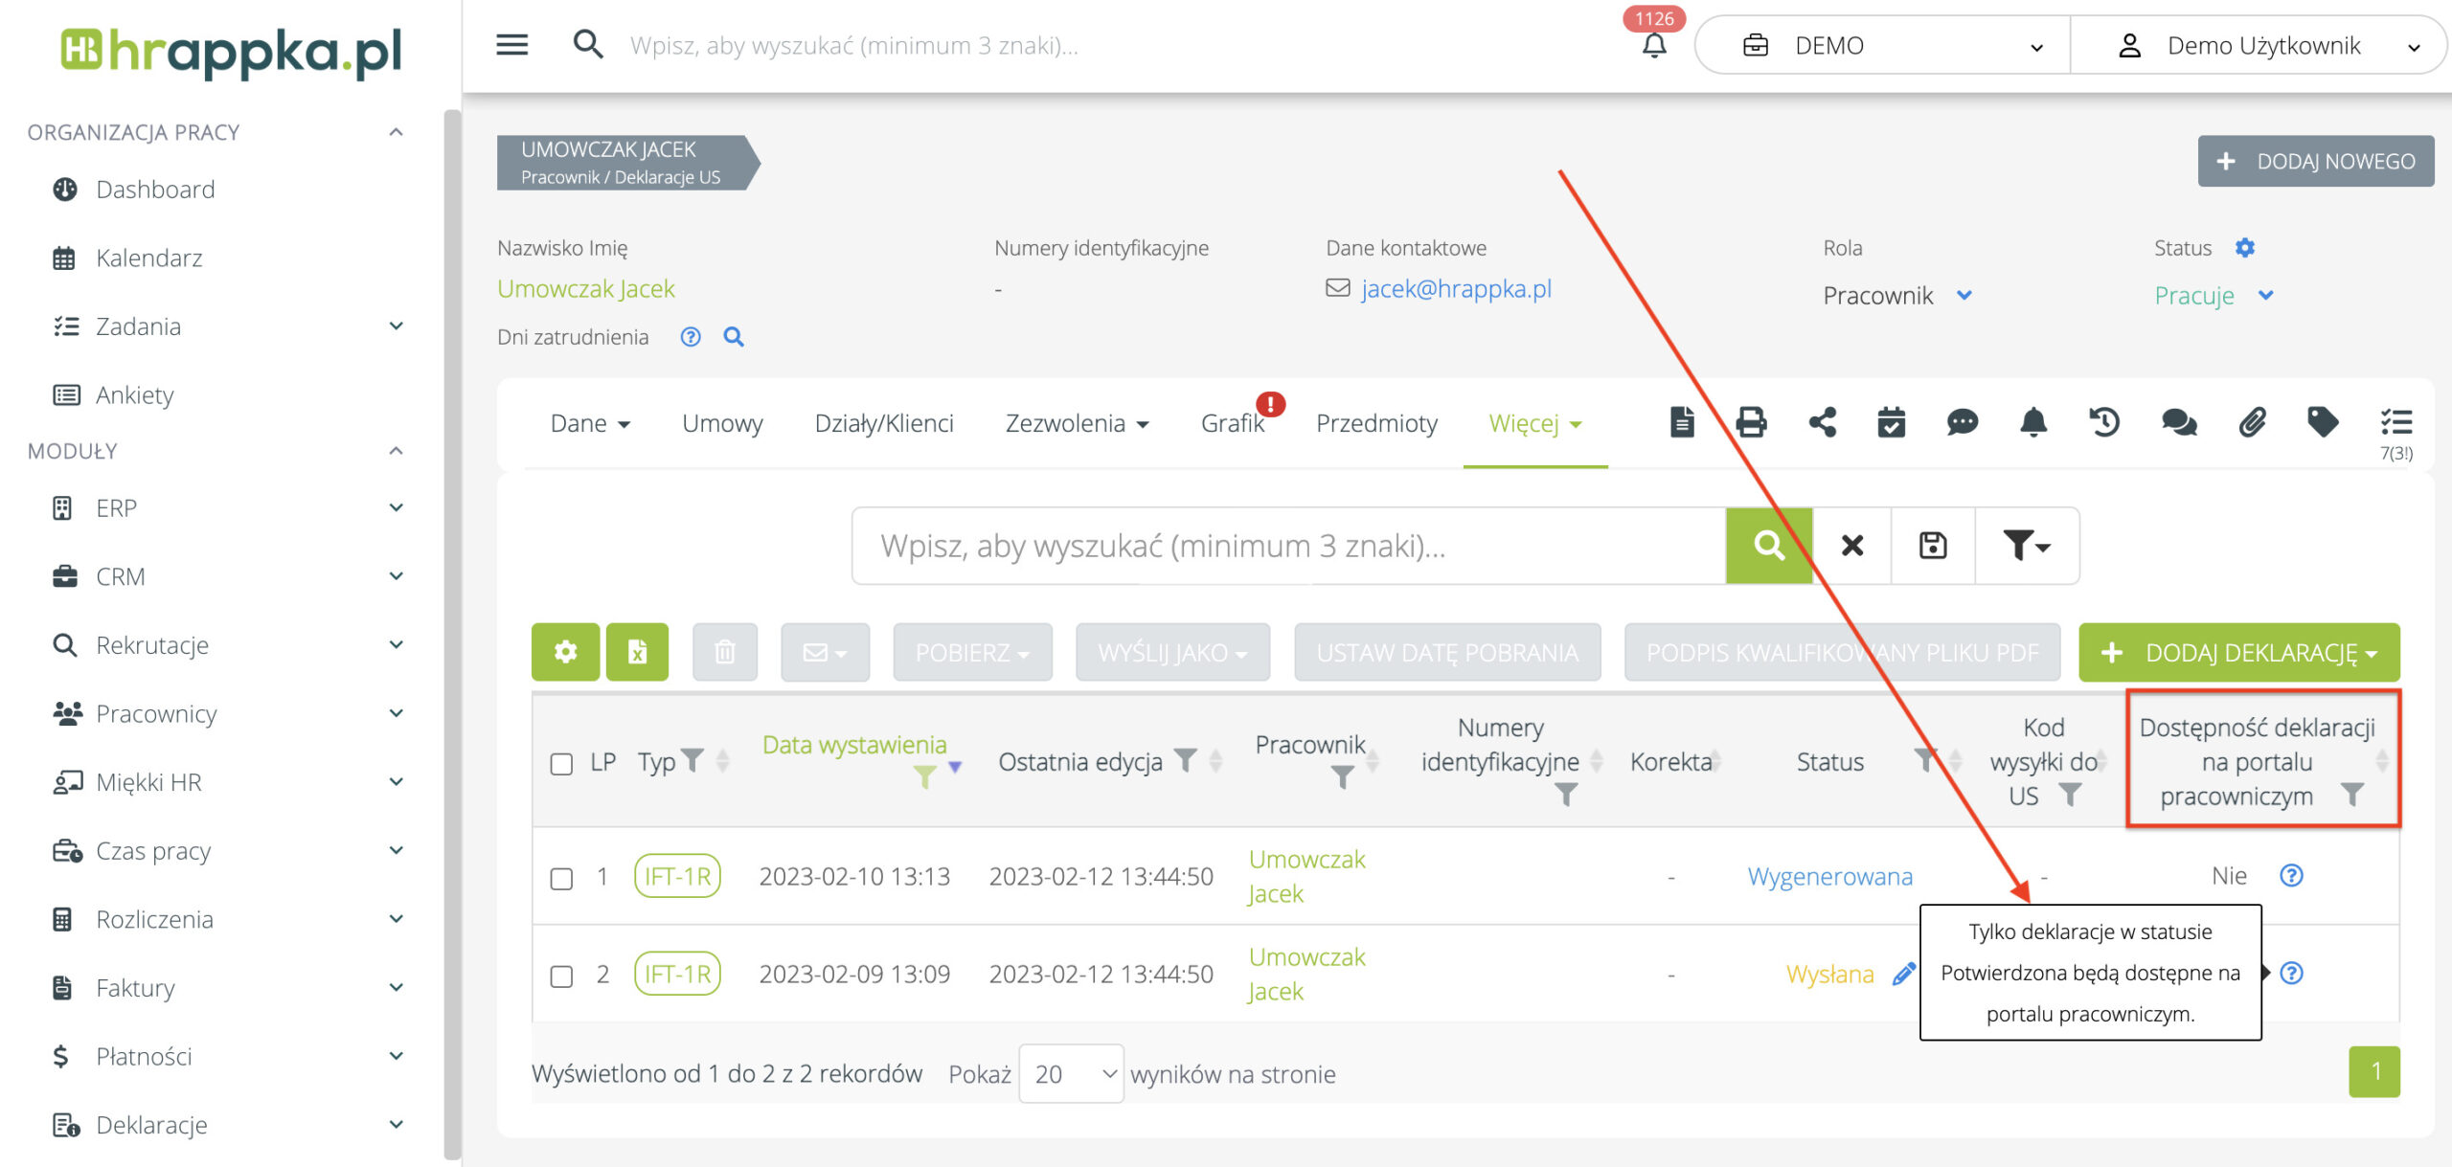2452x1167 pixels.
Task: Click the paperclip attachments icon
Action: click(x=2252, y=422)
